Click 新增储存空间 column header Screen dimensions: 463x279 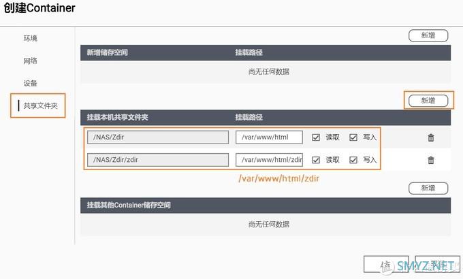(107, 52)
